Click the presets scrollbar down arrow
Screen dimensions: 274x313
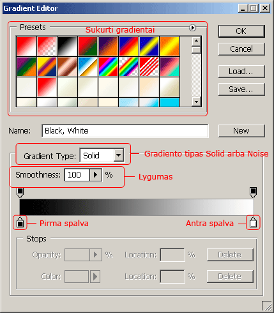click(x=196, y=102)
